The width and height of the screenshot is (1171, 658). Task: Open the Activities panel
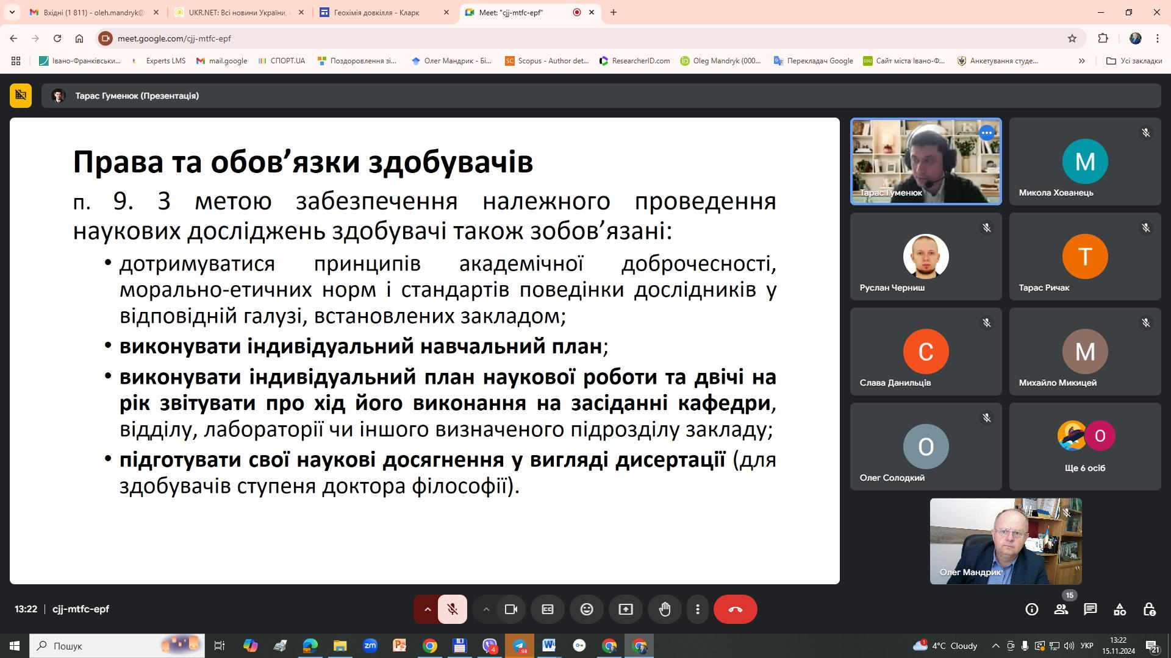point(1120,609)
